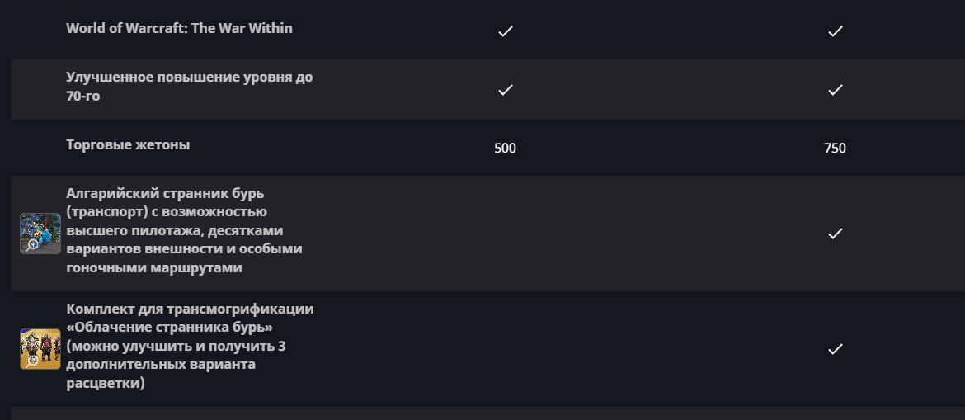Click empty first-column cell in Stormrider mount row
965x420 pixels.
pos(506,234)
